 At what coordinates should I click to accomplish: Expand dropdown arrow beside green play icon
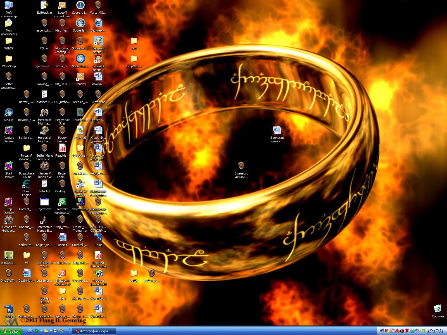tap(41, 331)
